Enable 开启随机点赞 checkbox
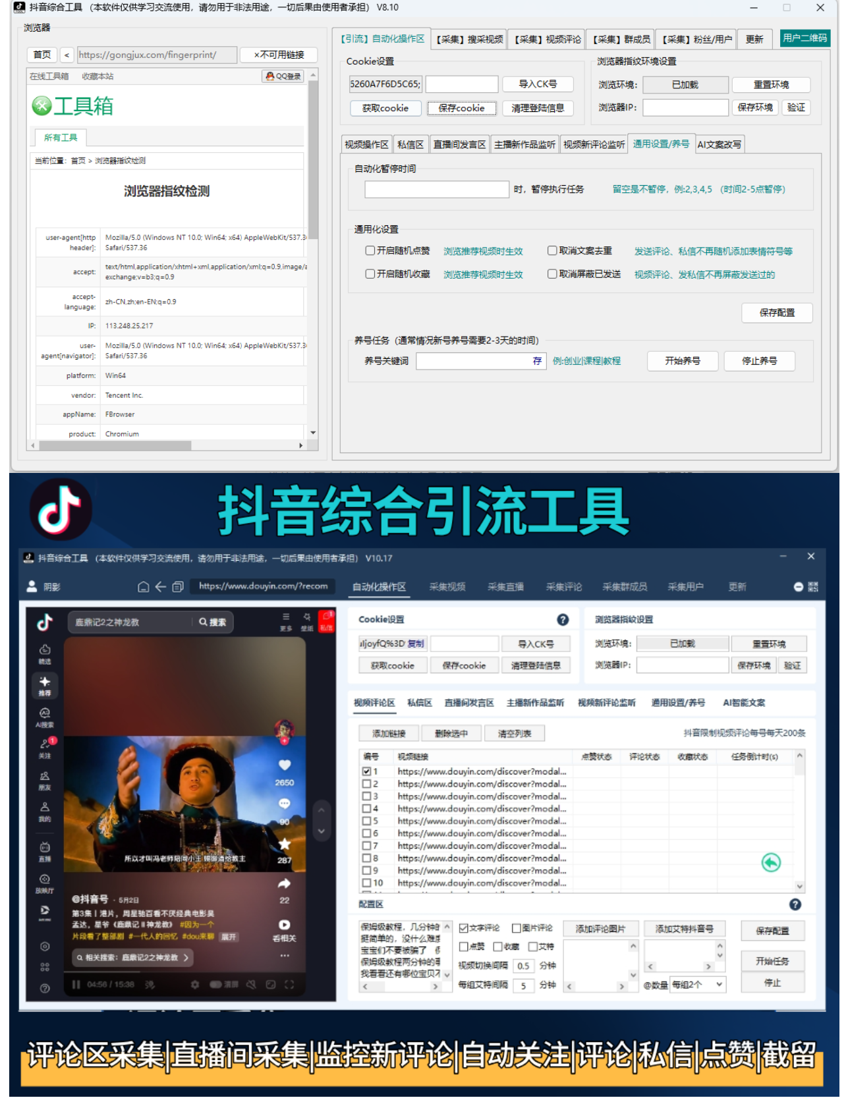This screenshot has width=848, height=1104. click(x=370, y=250)
